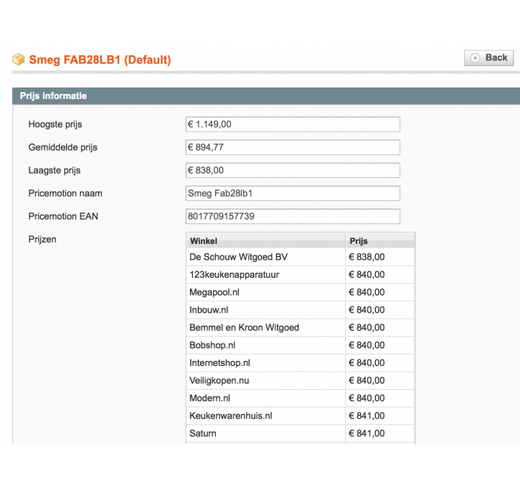Click the Pricemotion EAN label

tap(63, 216)
